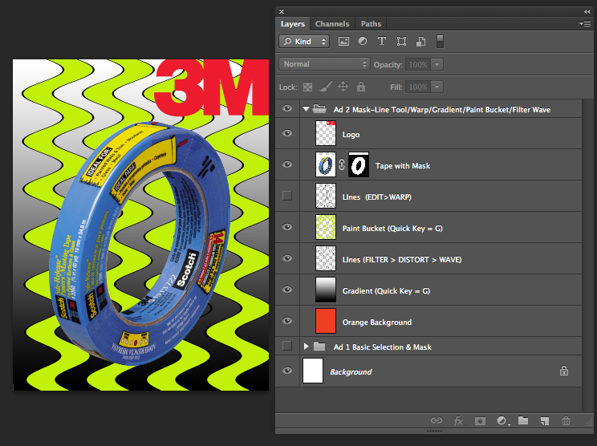Switch to the Channels tab
This screenshot has width=597, height=446.
pos(332,23)
